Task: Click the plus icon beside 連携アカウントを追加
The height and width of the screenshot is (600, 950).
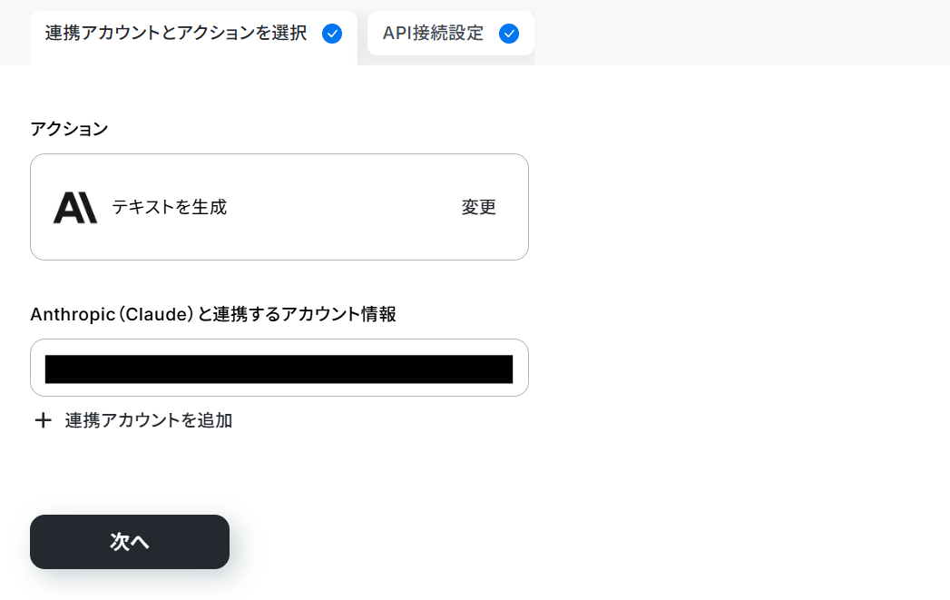Action: coord(43,420)
